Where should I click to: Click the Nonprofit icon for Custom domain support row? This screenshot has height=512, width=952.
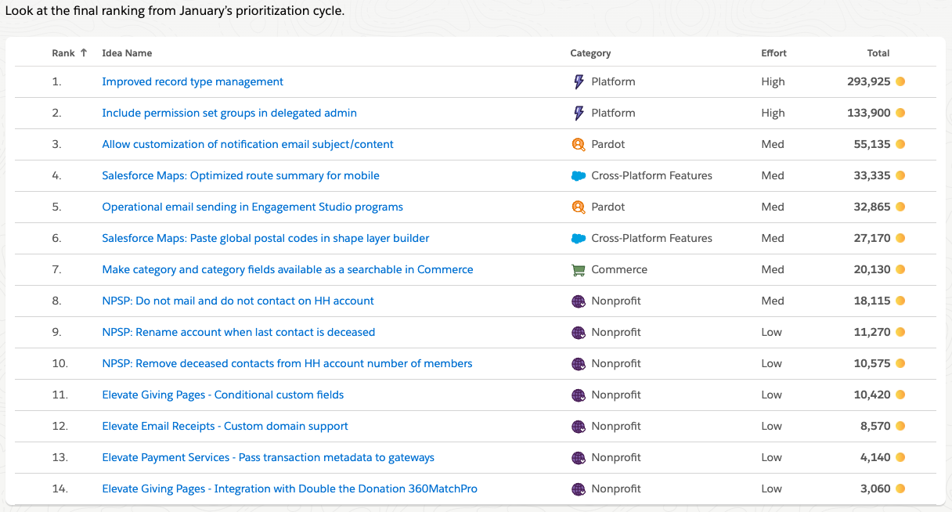pos(579,427)
